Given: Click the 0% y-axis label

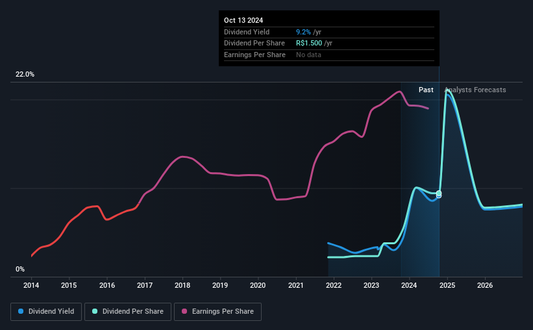Looking at the screenshot, I should point(20,269).
